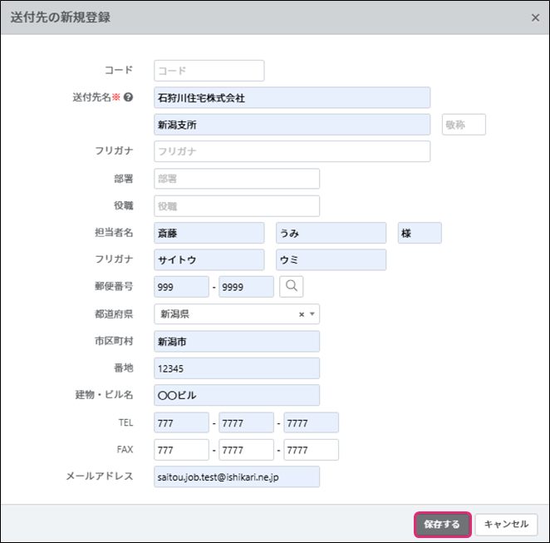Image resolution: width=550 pixels, height=543 pixels.
Task: Clear the 新潟県 prefecture selection
Action: pos(302,314)
